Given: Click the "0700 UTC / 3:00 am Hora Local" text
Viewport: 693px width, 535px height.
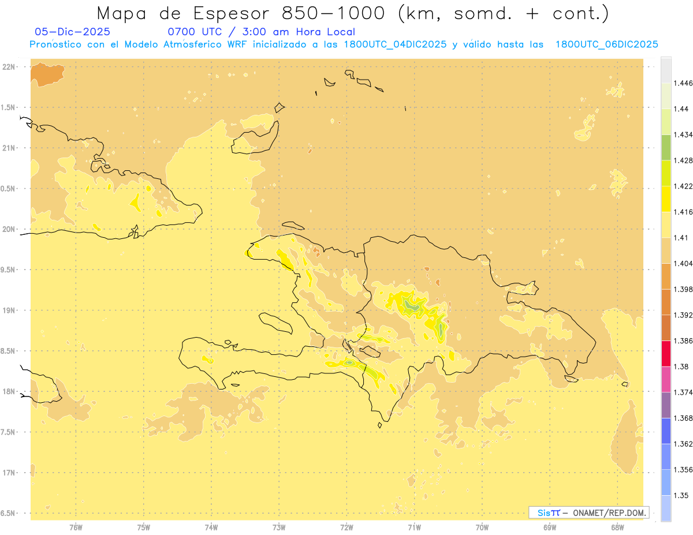Looking at the screenshot, I should [261, 32].
